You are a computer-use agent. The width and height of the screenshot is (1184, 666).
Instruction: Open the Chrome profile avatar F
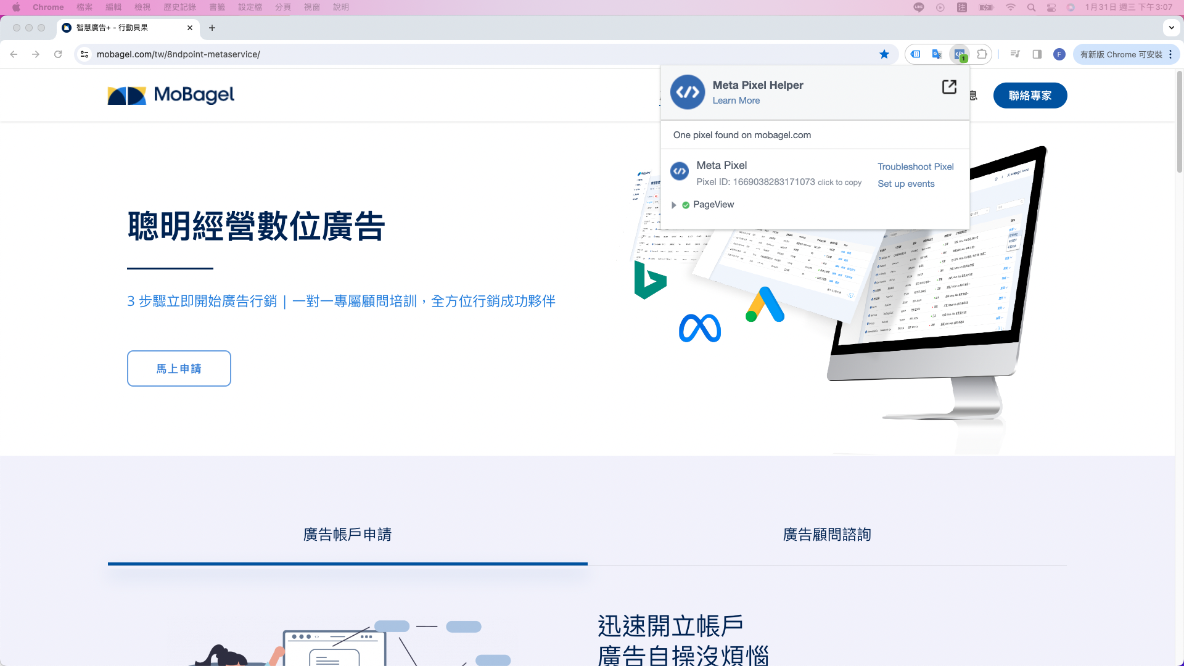(1059, 54)
